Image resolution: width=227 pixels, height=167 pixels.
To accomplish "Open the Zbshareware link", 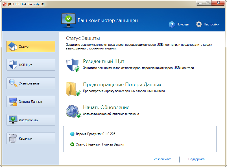I will coord(162,159).
